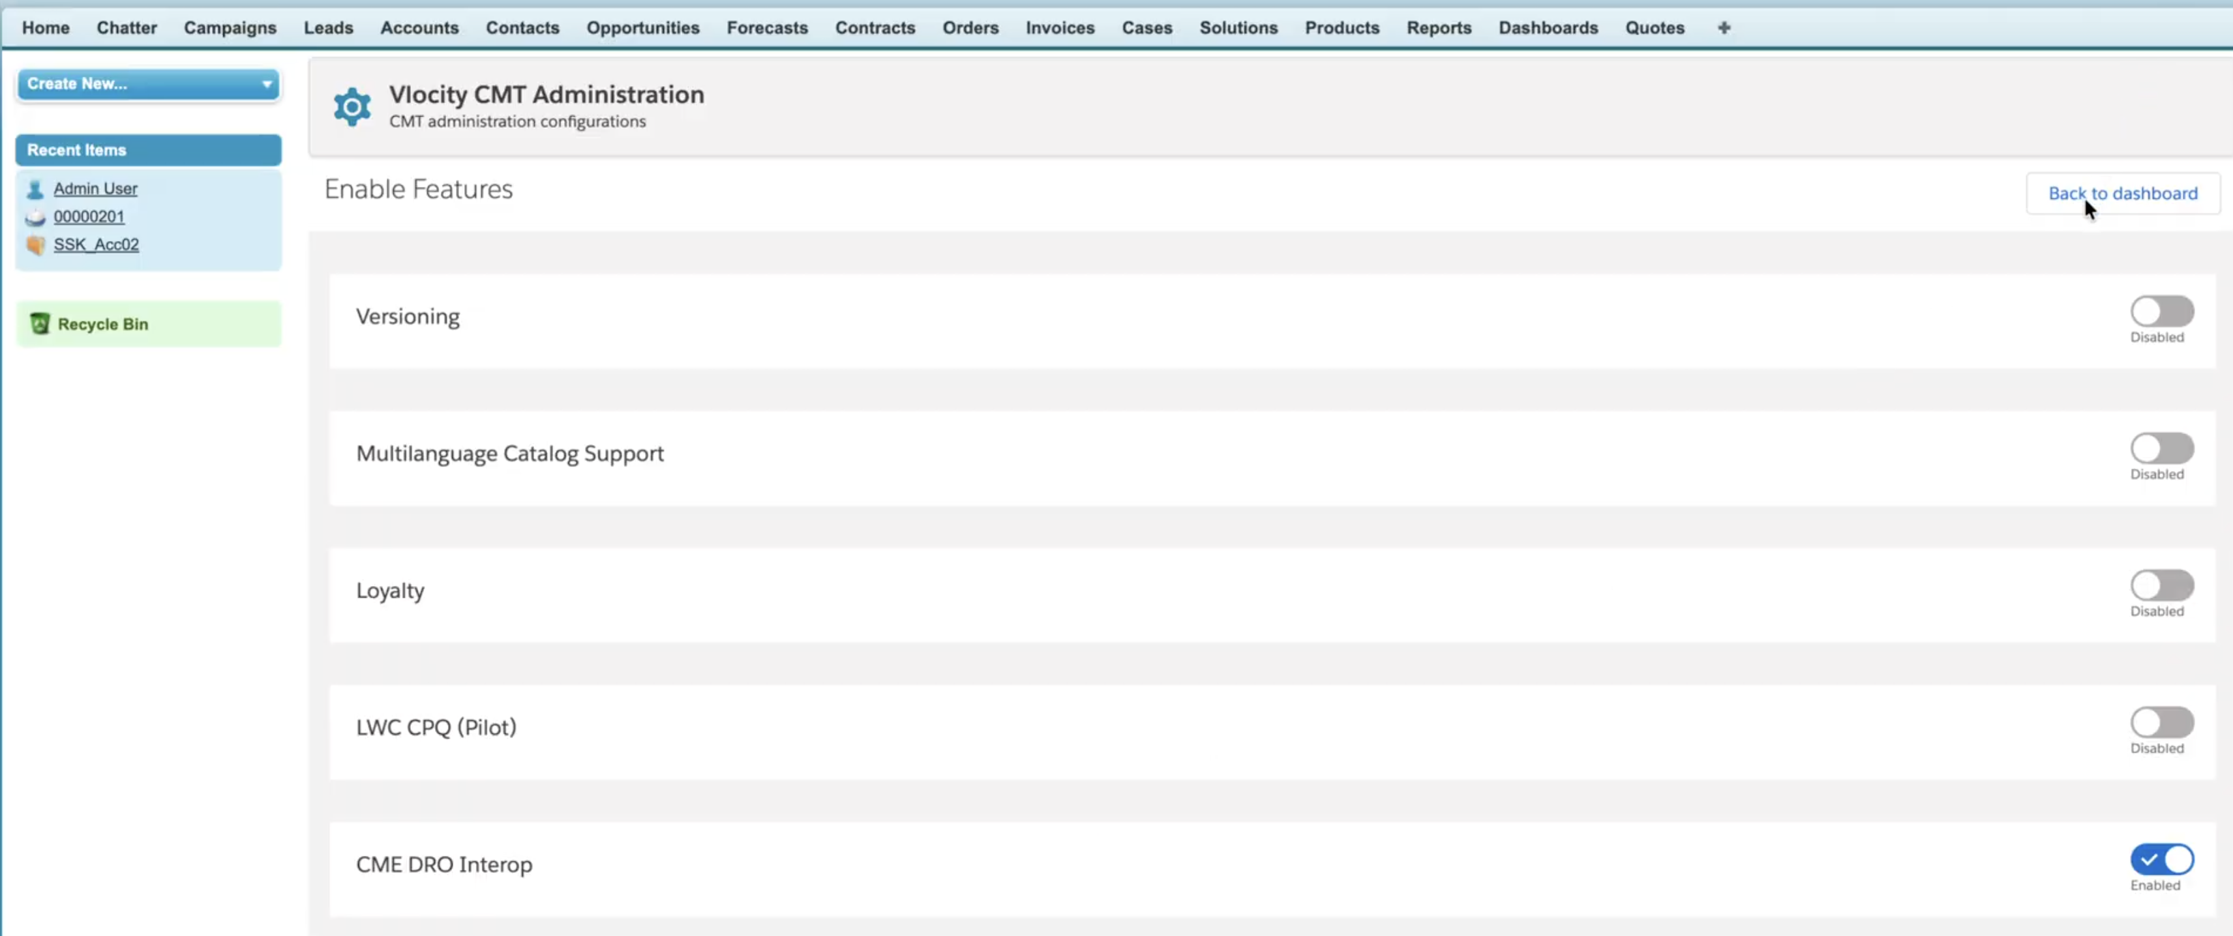Viewport: 2233px width, 936px height.
Task: Switch to the Forecasts tab
Action: pos(767,28)
